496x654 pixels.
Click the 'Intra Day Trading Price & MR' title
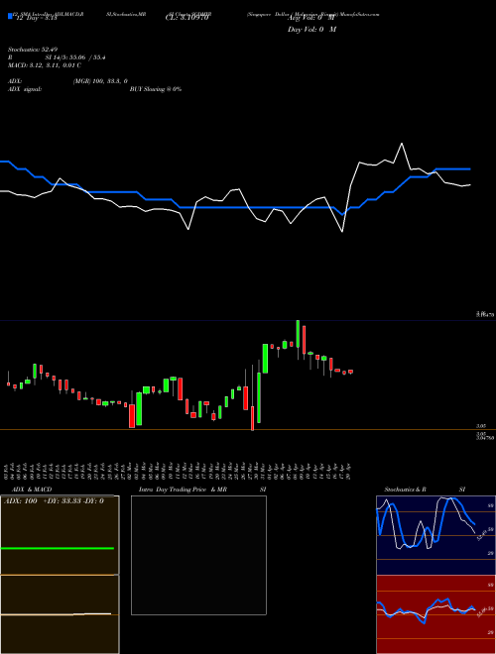(x=183, y=490)
